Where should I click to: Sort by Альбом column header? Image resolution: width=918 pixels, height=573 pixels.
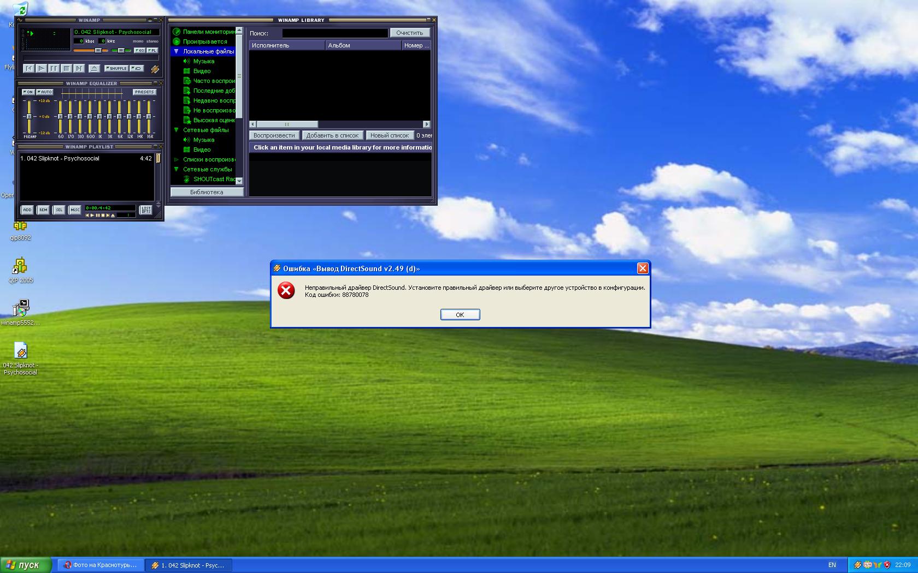(363, 45)
